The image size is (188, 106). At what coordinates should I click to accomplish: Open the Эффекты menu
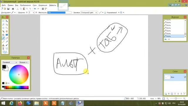click(52, 5)
